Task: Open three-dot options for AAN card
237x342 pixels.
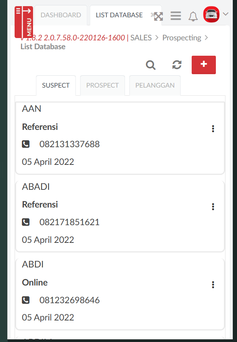Action: [x=213, y=129]
